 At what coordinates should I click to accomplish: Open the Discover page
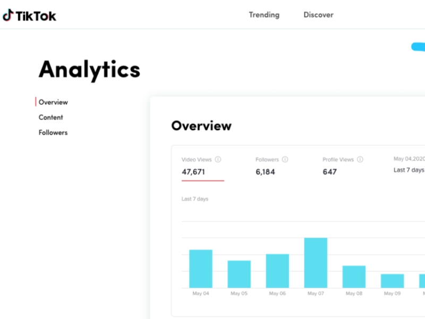pos(318,15)
